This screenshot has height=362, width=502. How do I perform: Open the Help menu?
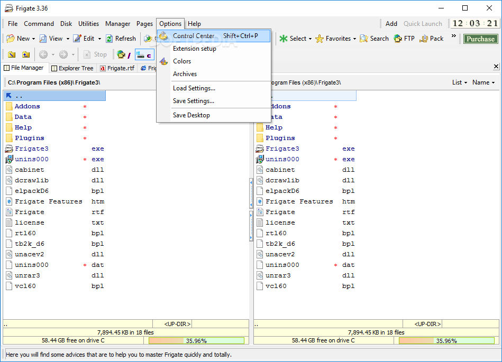[x=194, y=24]
